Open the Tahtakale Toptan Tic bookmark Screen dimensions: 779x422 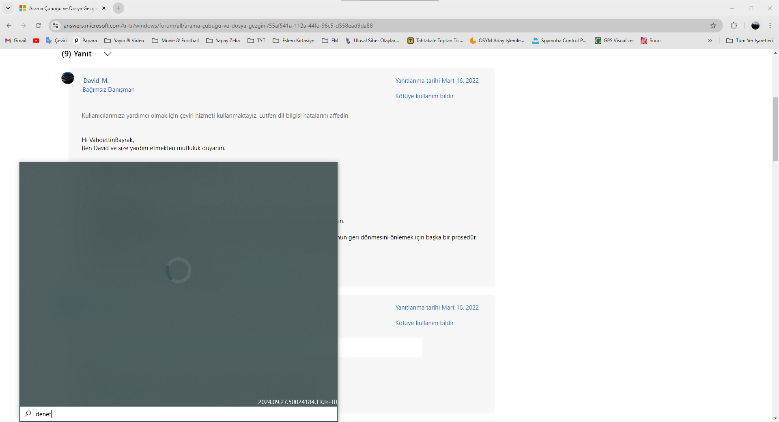pyautogui.click(x=435, y=41)
